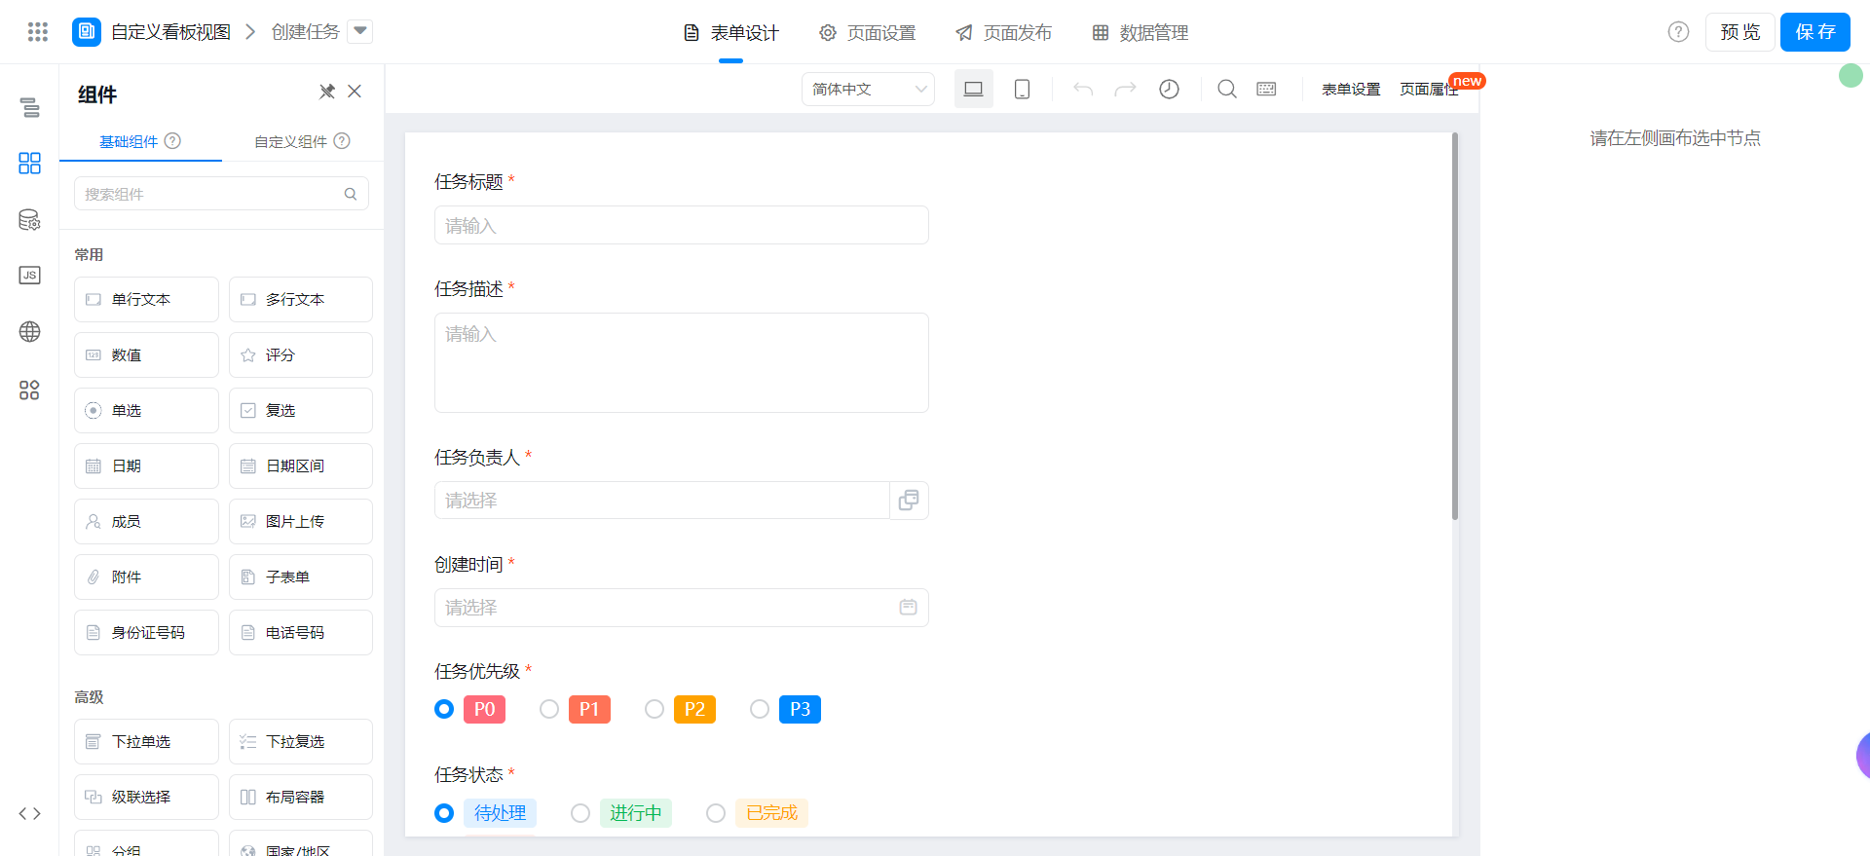Click into the 任务描述 textarea
1870x856 pixels.
pos(681,362)
